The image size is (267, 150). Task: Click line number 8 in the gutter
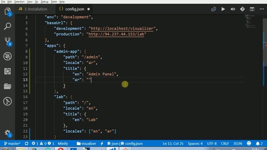[x=26, y=51]
